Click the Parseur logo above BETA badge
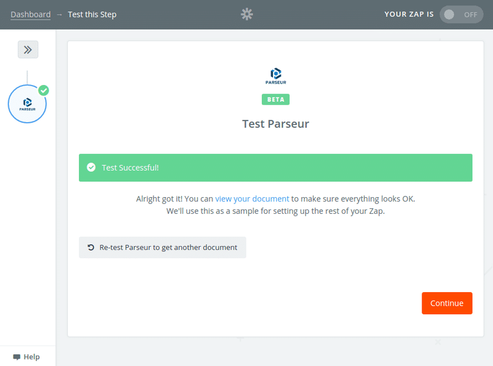Screen dimensions: 493x366 tap(275, 76)
